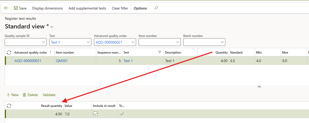This screenshot has width=309, height=123.
Task: Open the Standard view selector chevron
Action: pos(52,27)
